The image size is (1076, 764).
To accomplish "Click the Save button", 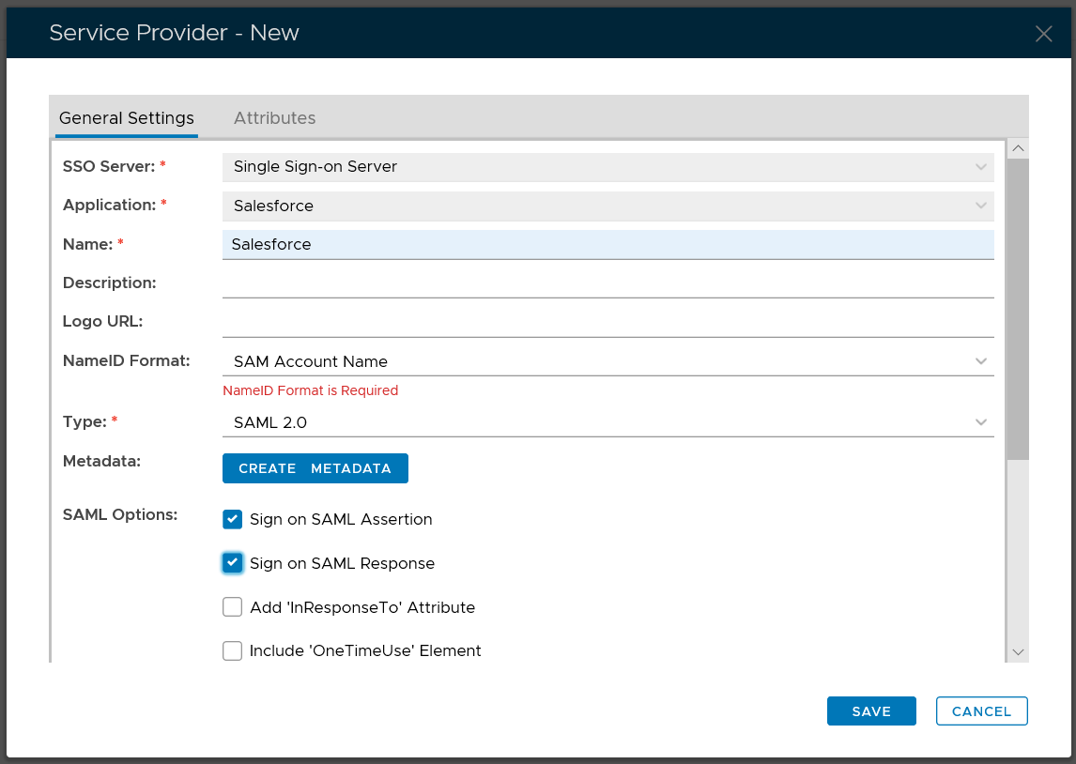I will tap(870, 711).
